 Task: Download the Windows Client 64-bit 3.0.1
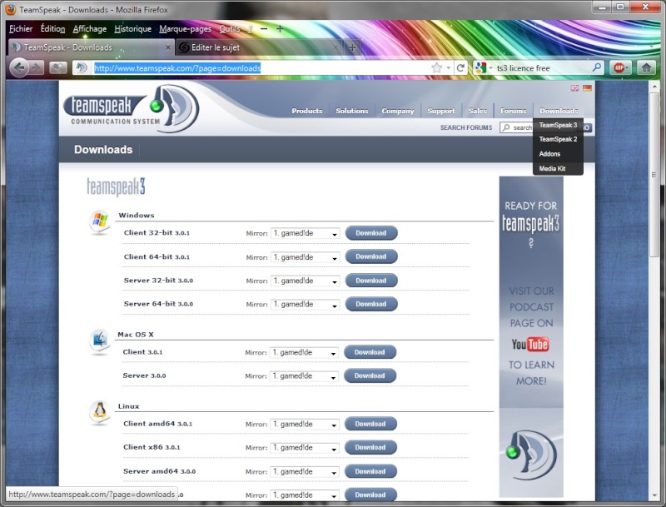point(371,256)
